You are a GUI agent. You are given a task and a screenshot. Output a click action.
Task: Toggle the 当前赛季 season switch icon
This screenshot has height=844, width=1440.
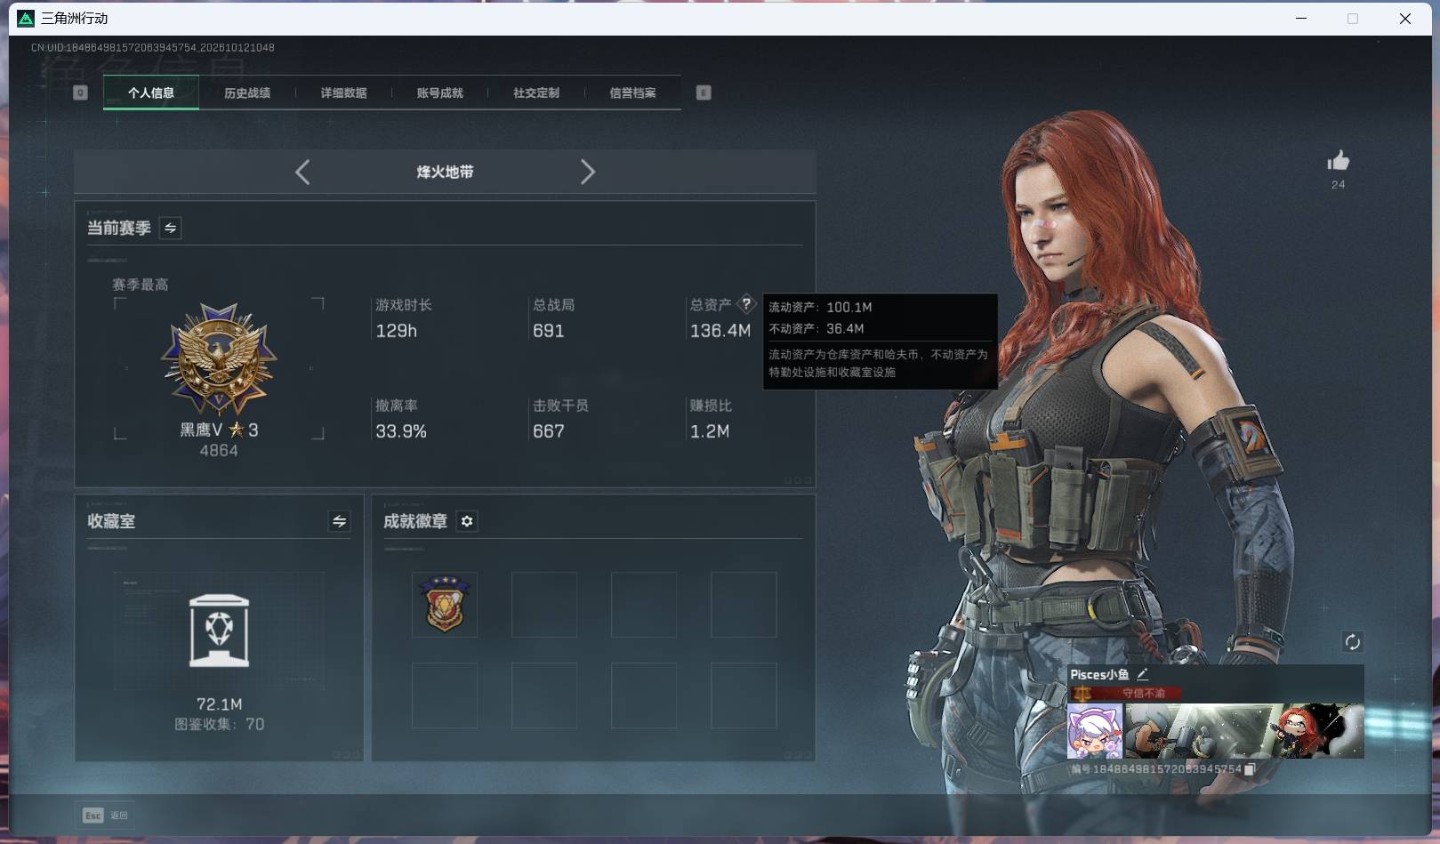click(170, 229)
